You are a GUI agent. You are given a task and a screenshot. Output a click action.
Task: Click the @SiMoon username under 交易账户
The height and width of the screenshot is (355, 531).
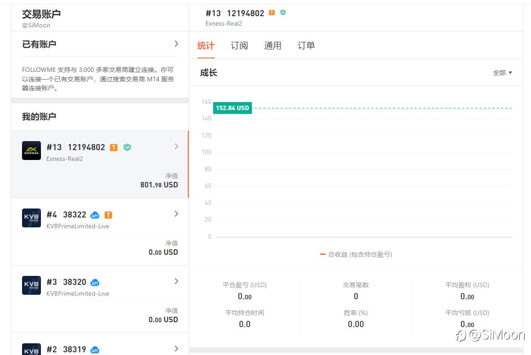tap(36, 25)
